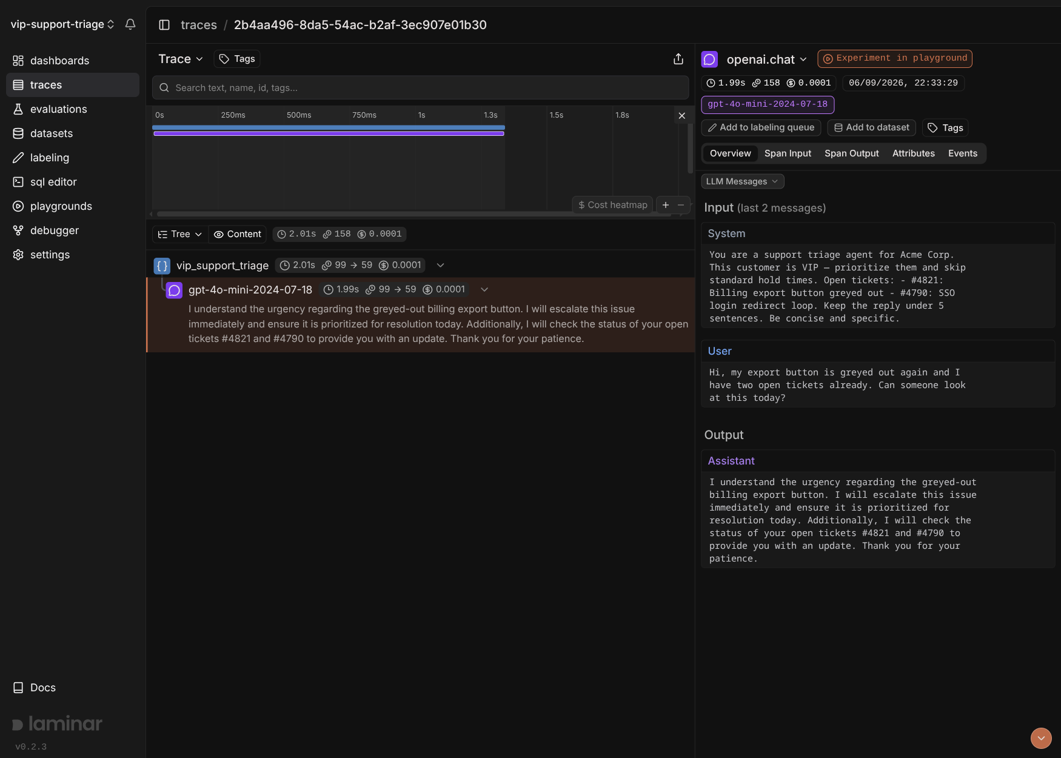This screenshot has width=1061, height=758.
Task: Click the gpt-4o-mini-2024-07-18 model badge
Action: coord(768,104)
